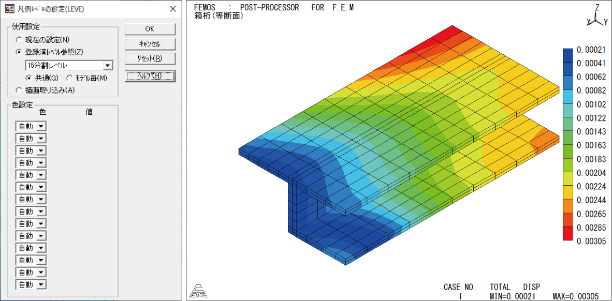Open the last 自動 color dropdown
This screenshot has height=301, width=612.
coord(42,284)
